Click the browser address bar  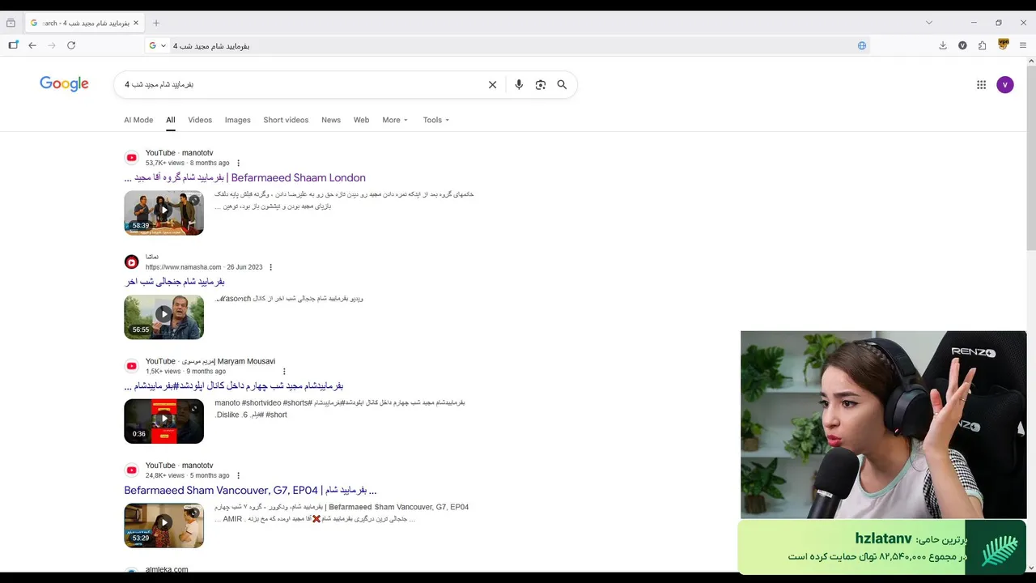tap(510, 46)
